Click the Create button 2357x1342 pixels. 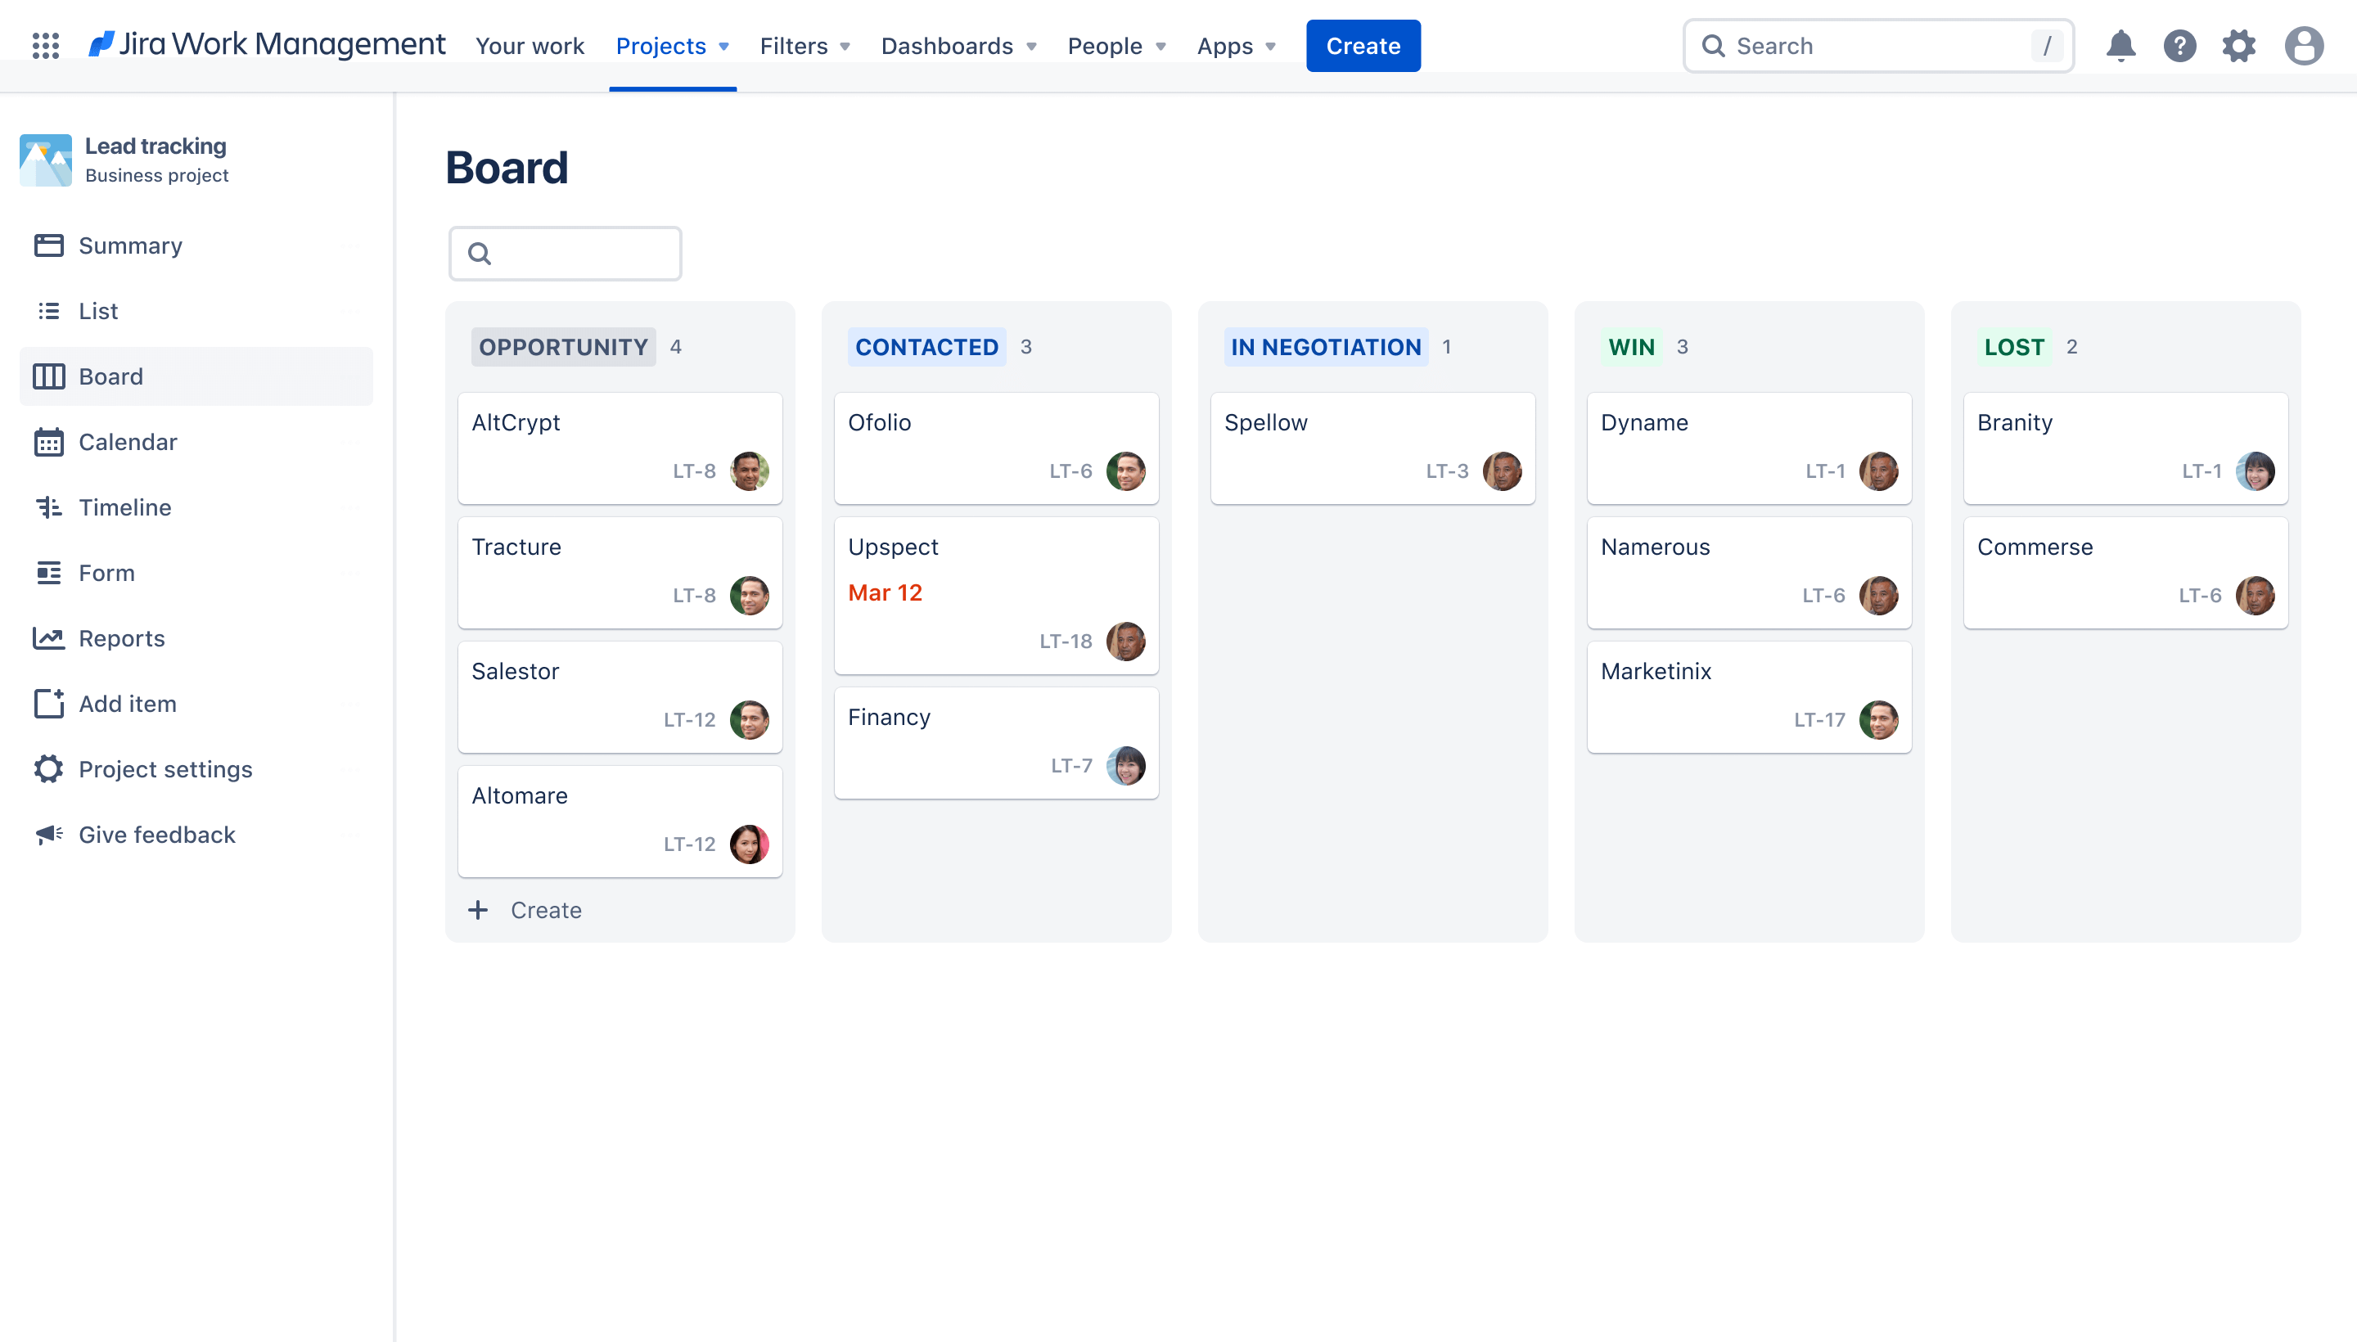(1363, 45)
